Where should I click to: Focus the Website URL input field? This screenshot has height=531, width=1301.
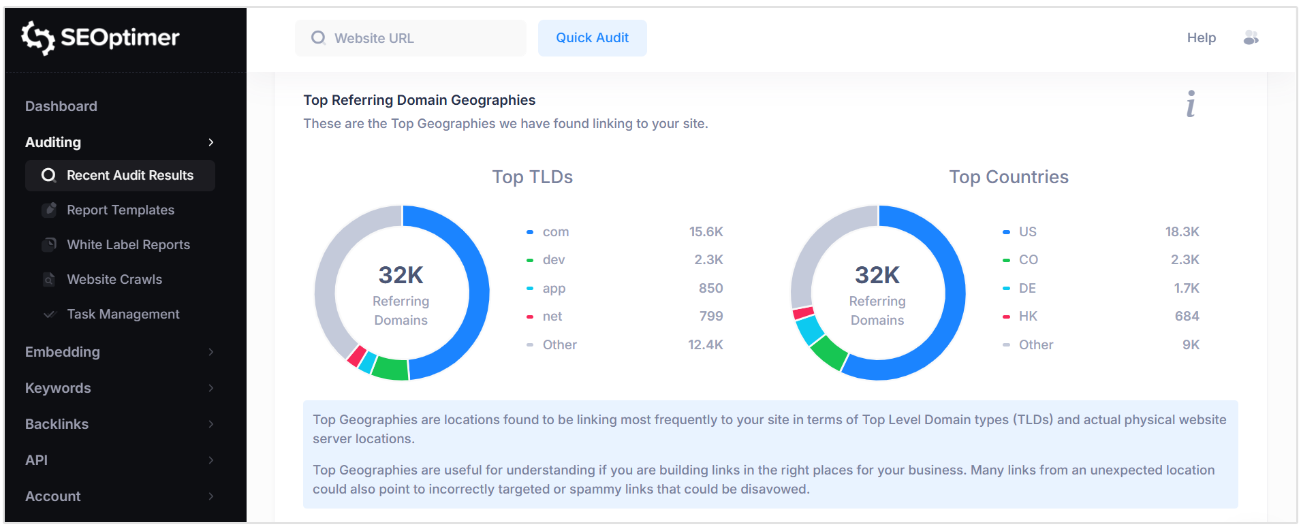(422, 38)
